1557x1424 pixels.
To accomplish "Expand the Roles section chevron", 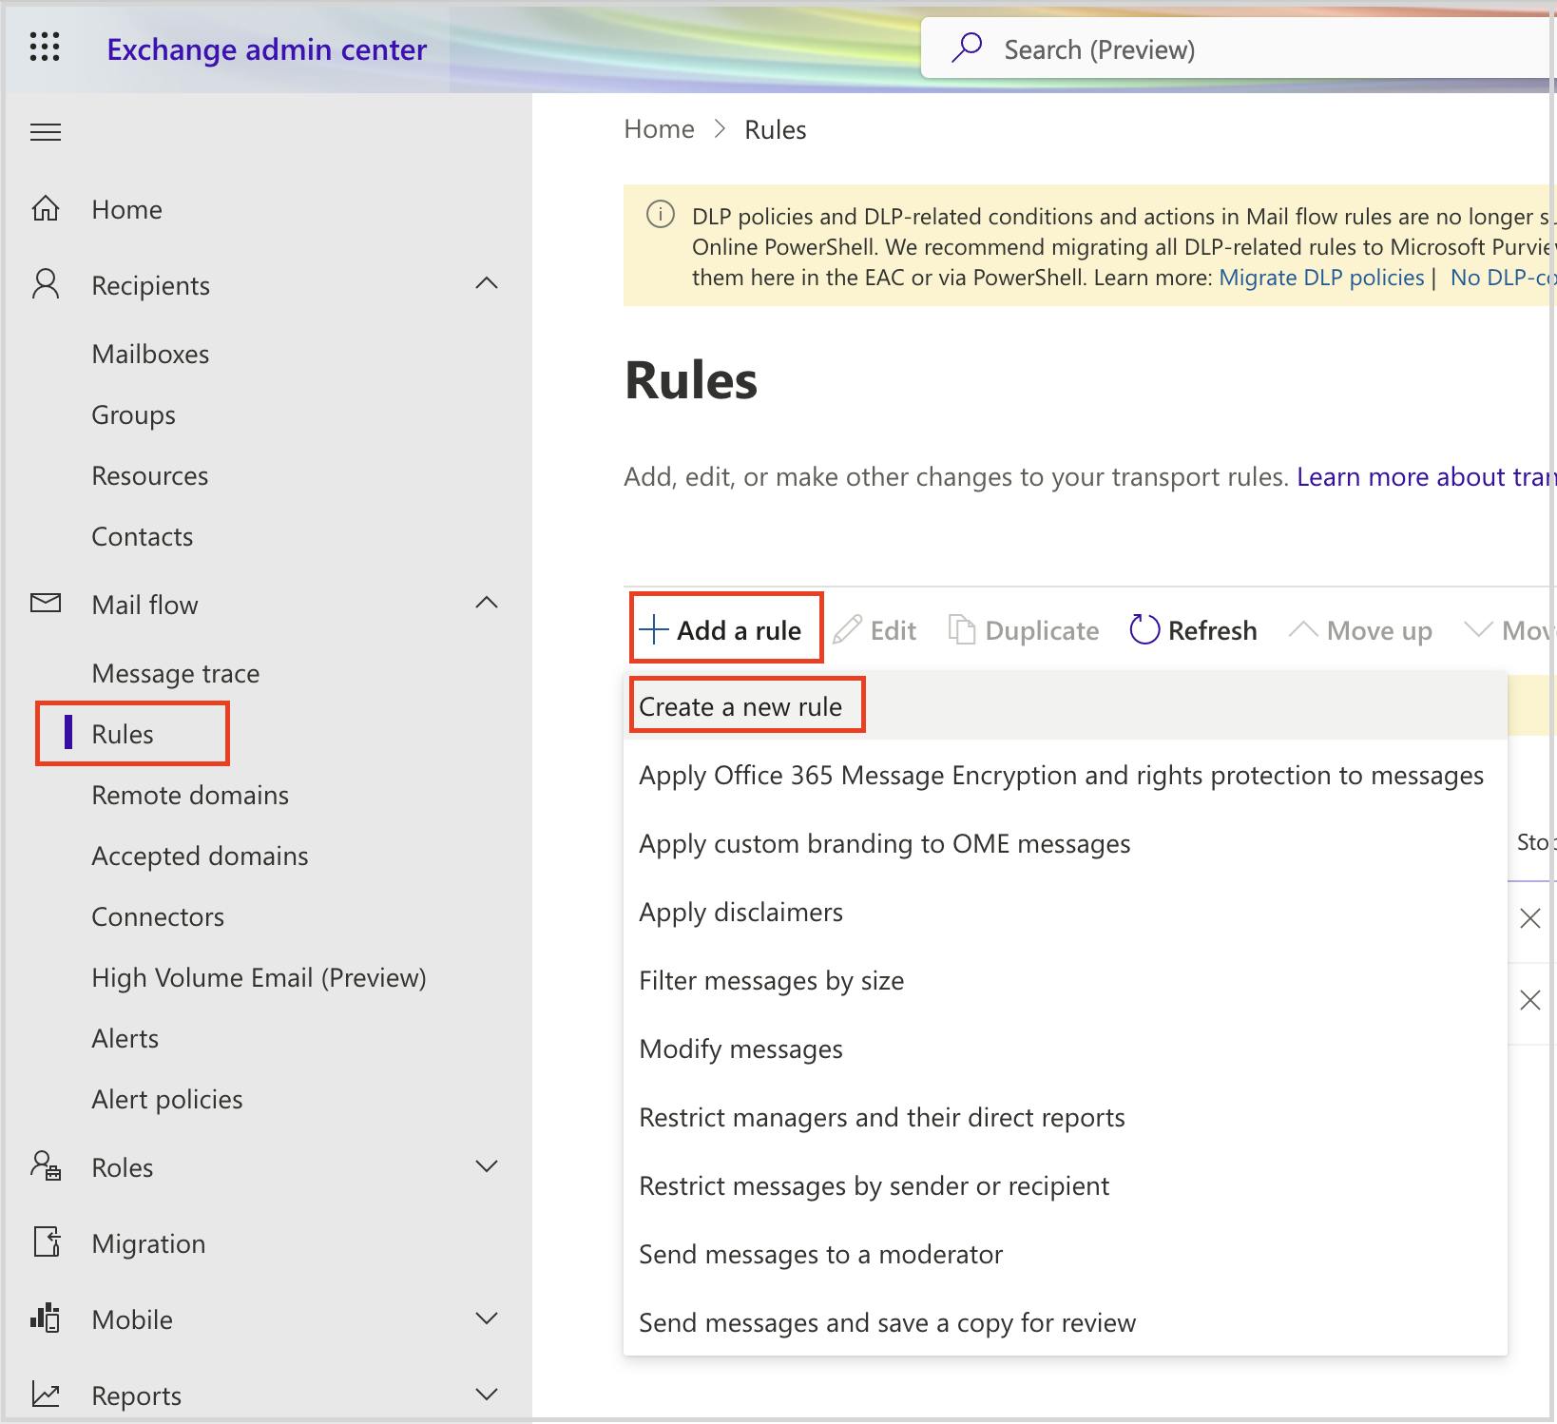I will [487, 1166].
